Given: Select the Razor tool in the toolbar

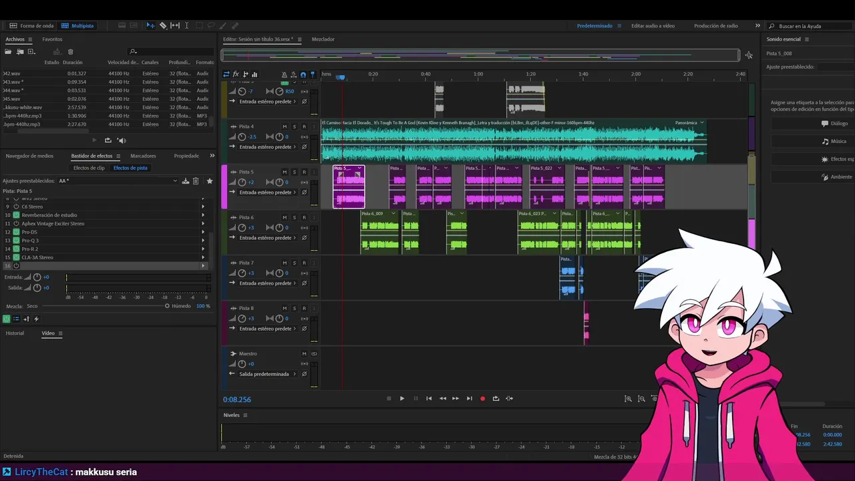Looking at the screenshot, I should [x=163, y=25].
